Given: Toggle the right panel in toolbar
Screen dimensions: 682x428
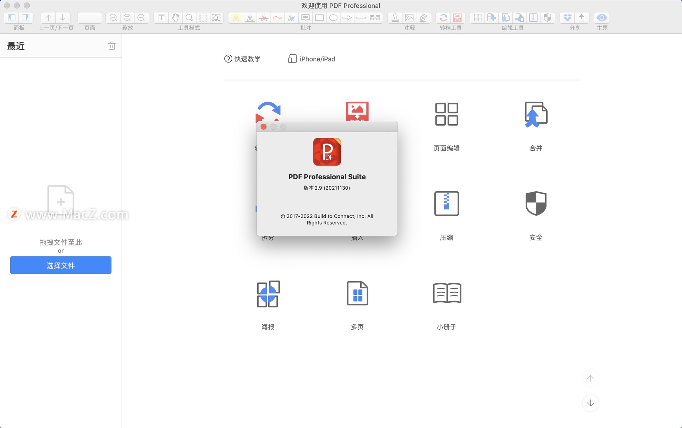Looking at the screenshot, I should [x=26, y=17].
